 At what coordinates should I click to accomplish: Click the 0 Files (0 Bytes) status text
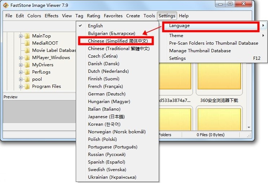click(x=210, y=135)
